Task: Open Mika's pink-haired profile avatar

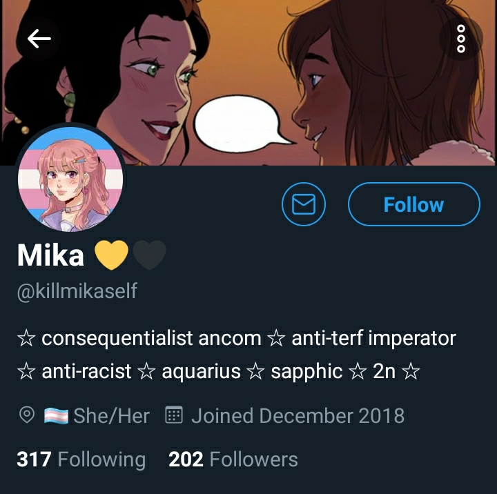Action: click(70, 179)
